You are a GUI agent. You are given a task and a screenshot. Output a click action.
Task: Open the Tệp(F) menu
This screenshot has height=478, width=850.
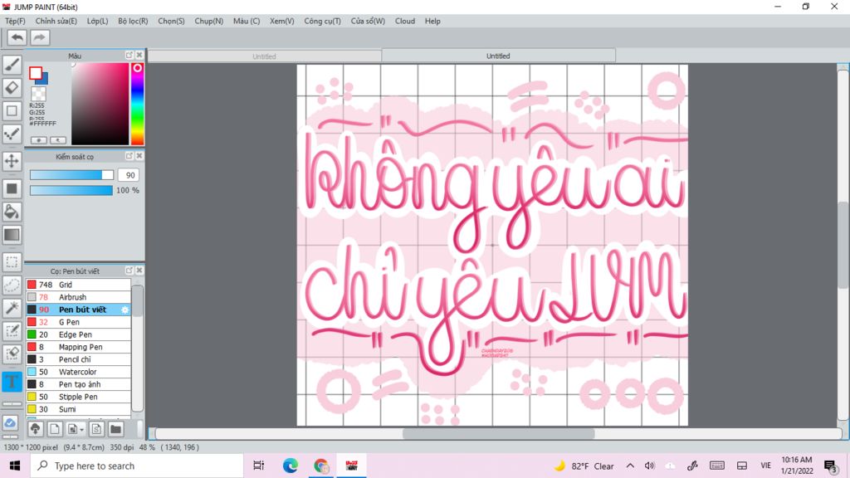(15, 21)
